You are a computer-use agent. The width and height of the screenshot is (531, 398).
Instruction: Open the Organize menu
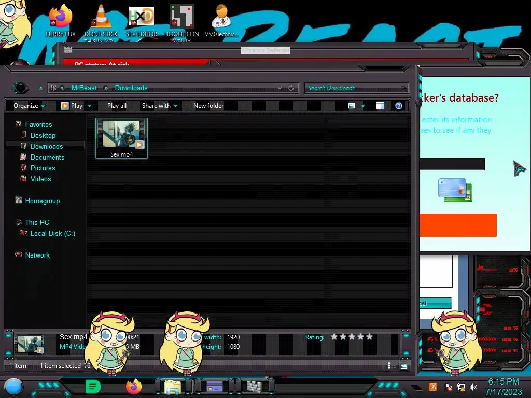[x=29, y=106]
